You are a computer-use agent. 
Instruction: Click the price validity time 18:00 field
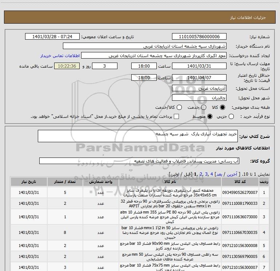(x=144, y=77)
